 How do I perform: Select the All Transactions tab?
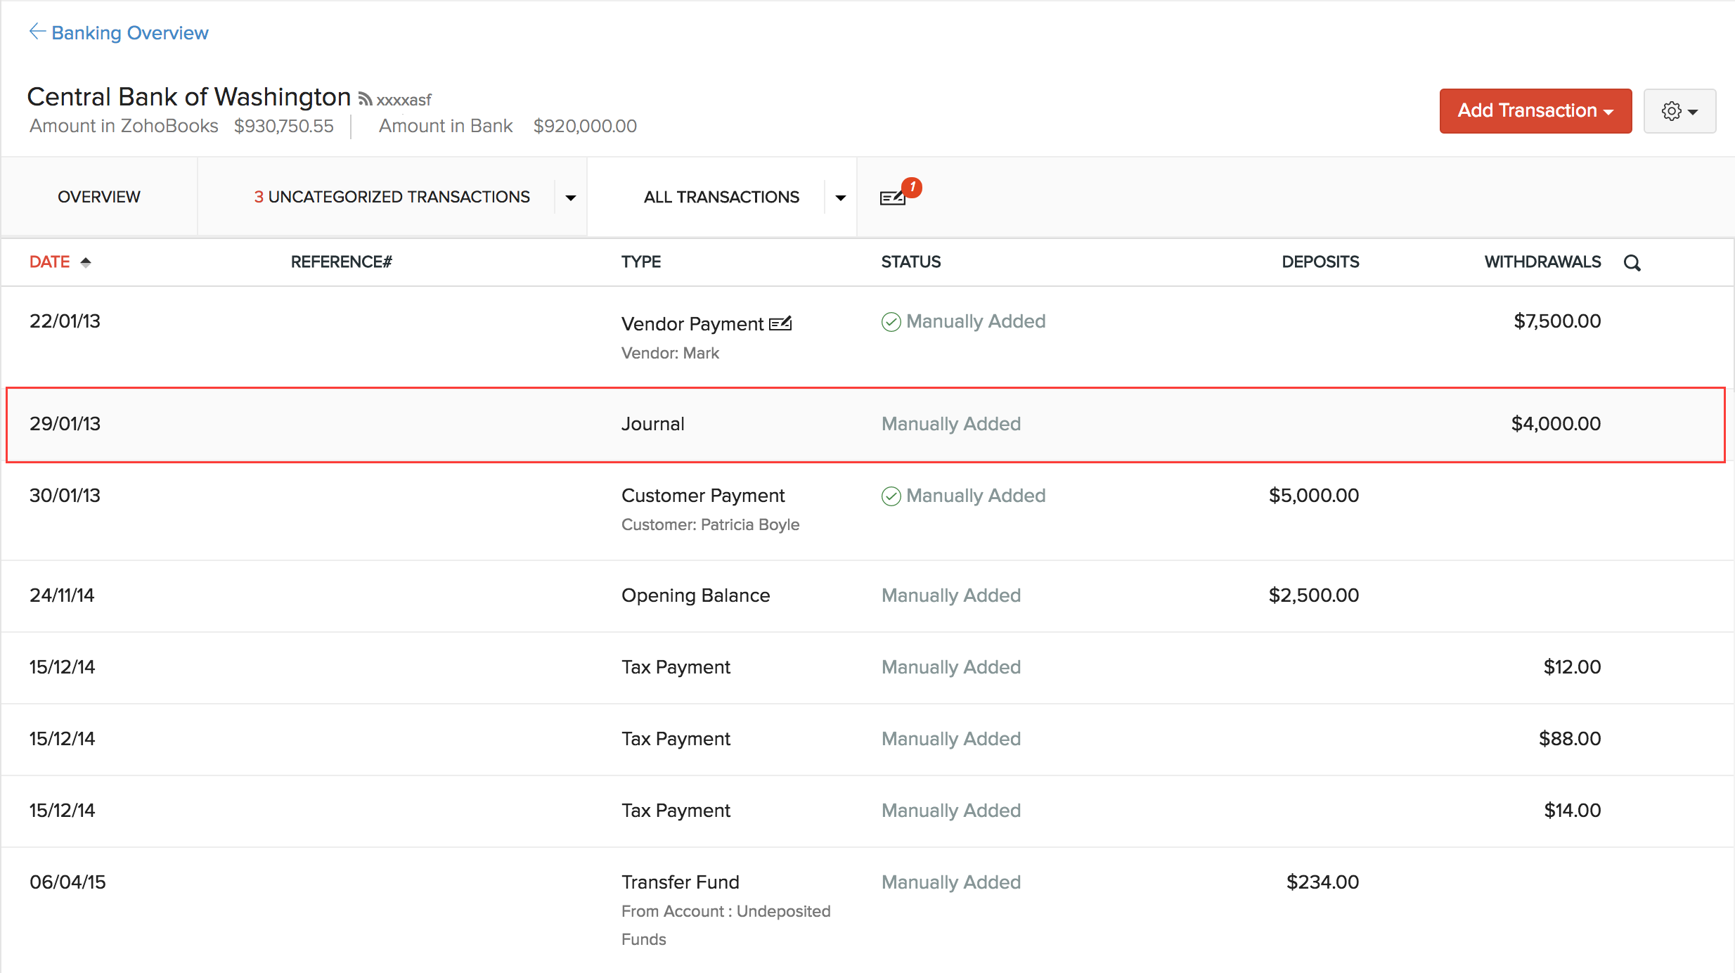[721, 197]
